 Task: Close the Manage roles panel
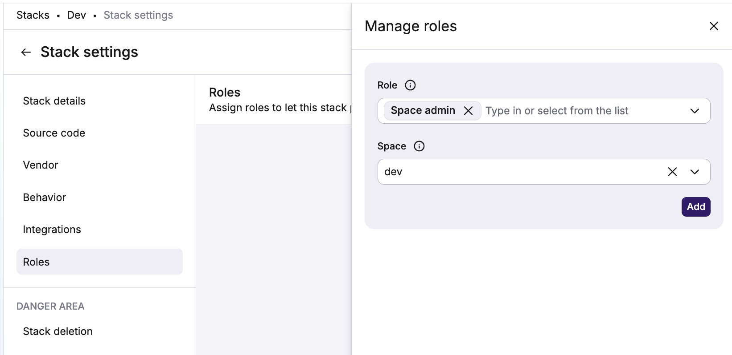pos(713,26)
